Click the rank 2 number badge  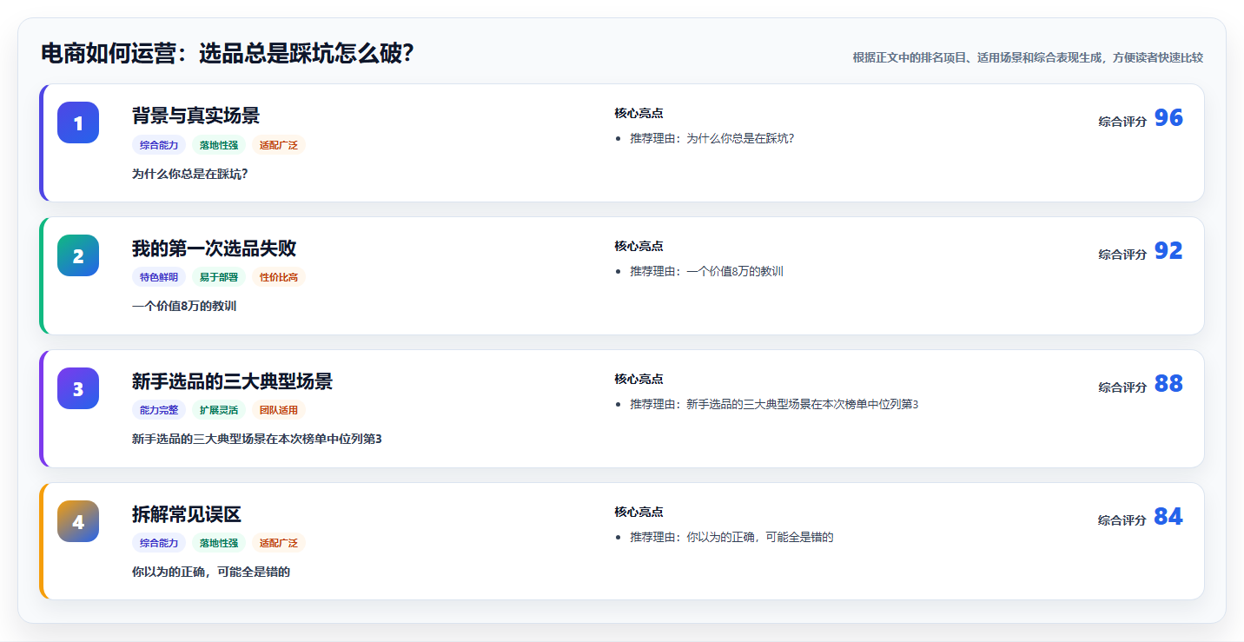(78, 255)
